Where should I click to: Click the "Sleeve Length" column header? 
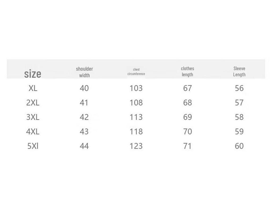(239, 71)
